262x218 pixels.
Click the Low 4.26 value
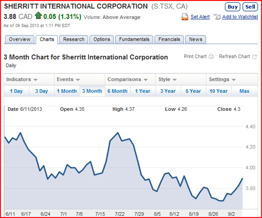click(x=176, y=109)
